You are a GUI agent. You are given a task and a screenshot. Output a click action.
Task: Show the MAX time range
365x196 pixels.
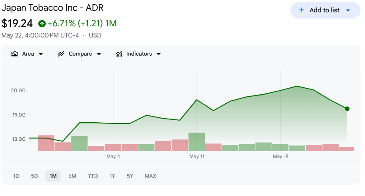tap(150, 176)
